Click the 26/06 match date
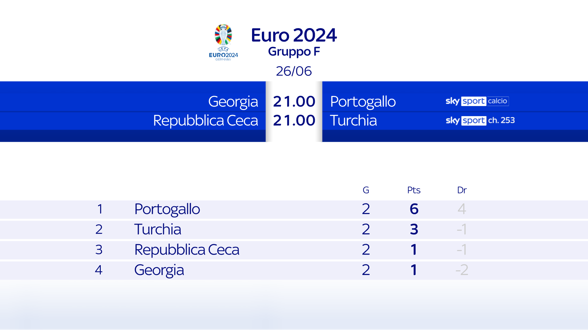The image size is (588, 330). coord(294,71)
